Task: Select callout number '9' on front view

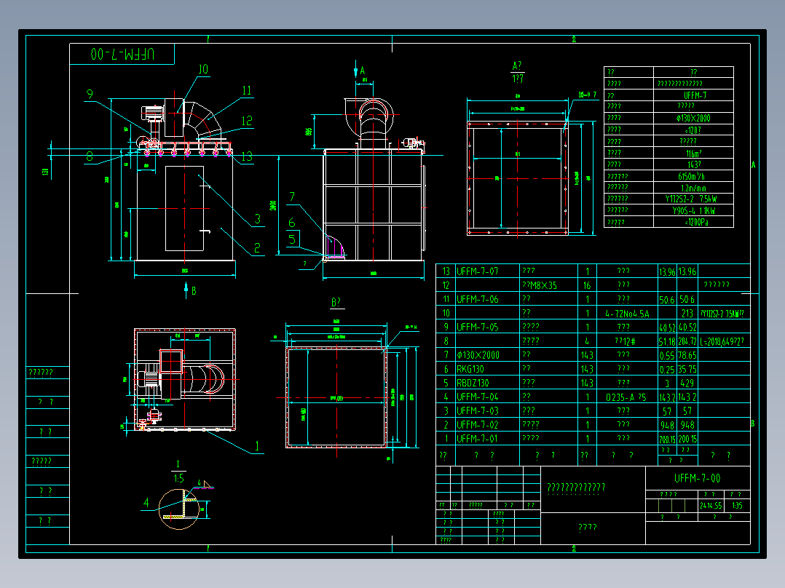Action: pyautogui.click(x=90, y=94)
